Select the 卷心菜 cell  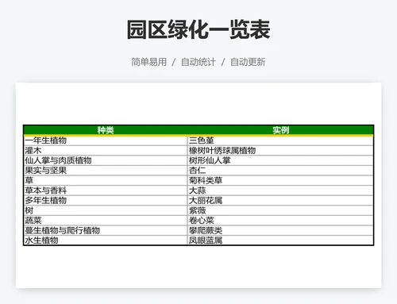click(280, 221)
